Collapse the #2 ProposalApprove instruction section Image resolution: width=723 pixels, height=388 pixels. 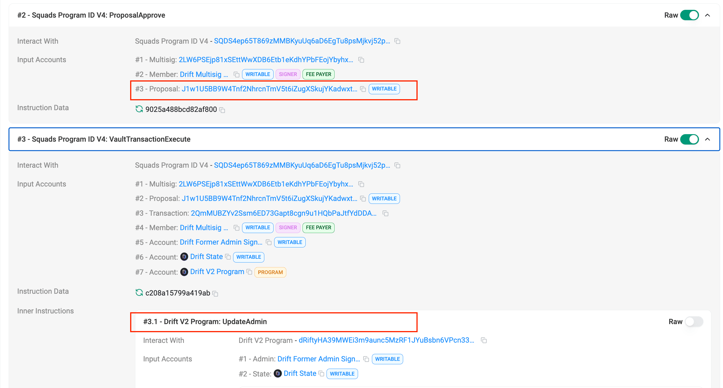click(708, 15)
